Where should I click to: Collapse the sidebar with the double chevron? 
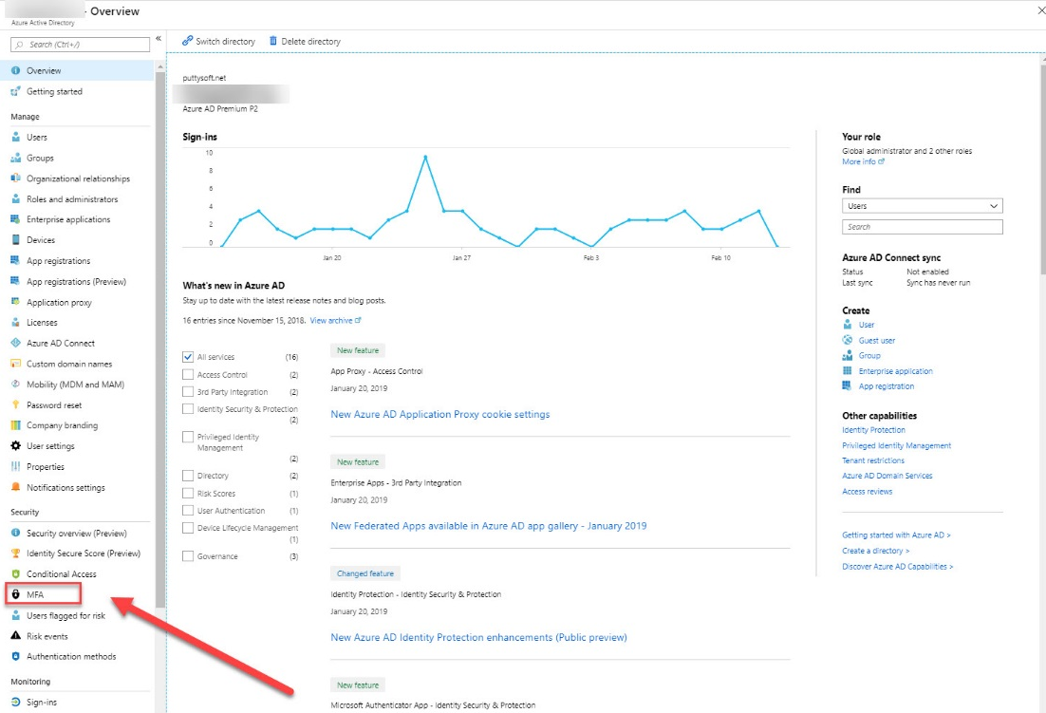point(159,39)
